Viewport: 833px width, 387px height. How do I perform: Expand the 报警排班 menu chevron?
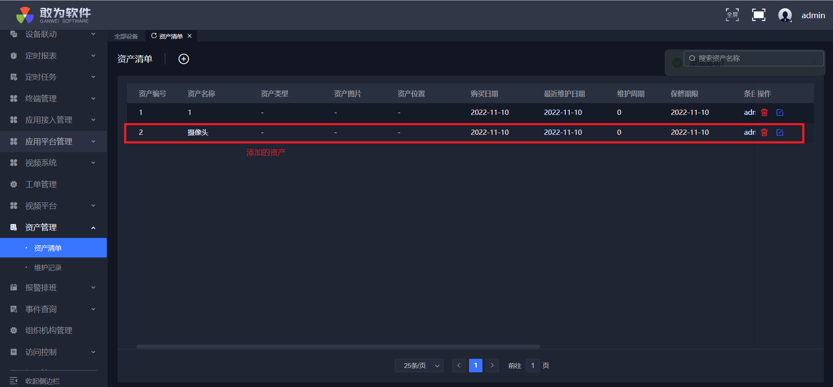click(x=93, y=287)
